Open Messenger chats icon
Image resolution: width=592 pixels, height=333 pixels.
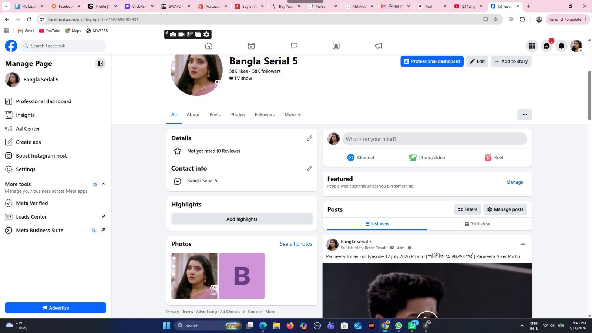[x=546, y=46]
